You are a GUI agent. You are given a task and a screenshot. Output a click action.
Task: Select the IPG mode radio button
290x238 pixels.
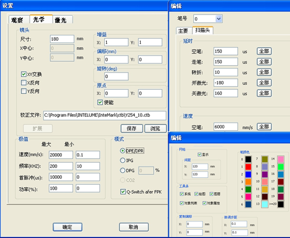point(122,160)
